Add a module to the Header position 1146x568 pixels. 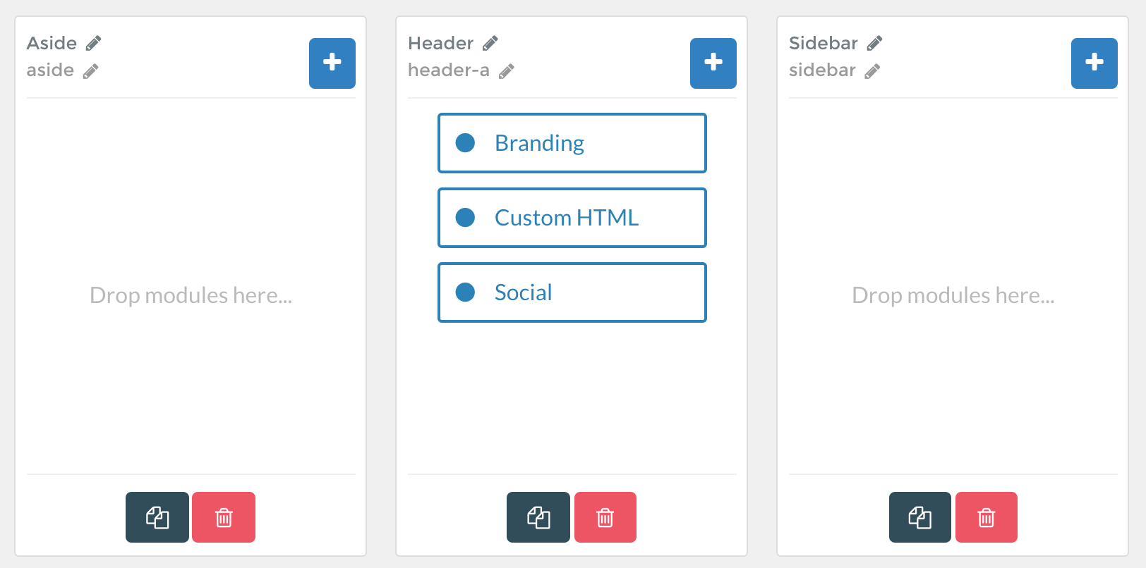pos(713,63)
